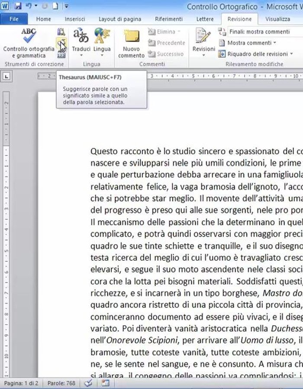Screen dimensions: 303x389
Task: Click the macro recording status bar icon
Action: (105, 383)
